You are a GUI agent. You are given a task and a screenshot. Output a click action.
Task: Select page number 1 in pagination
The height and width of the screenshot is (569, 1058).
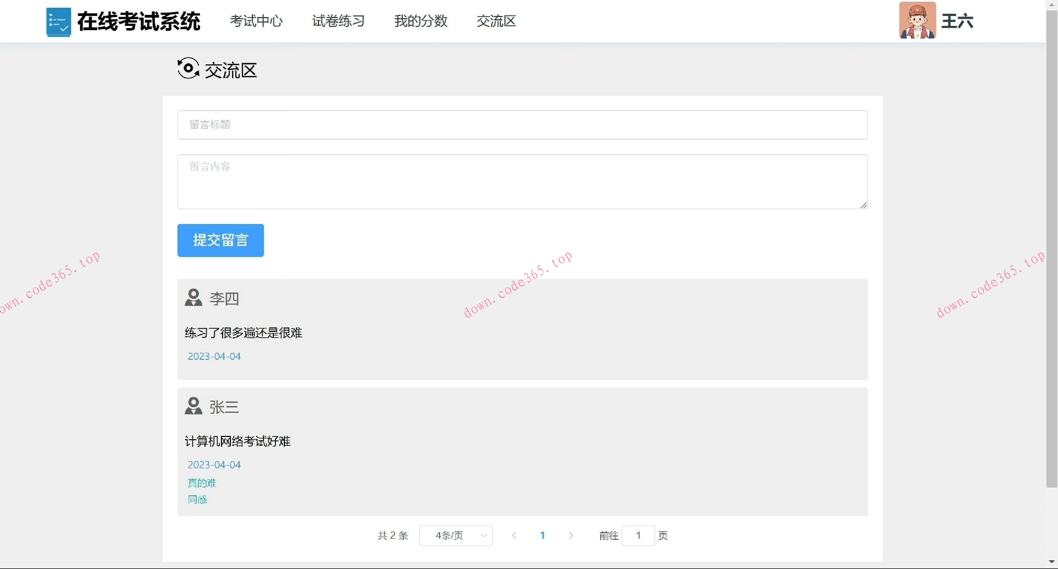tap(543, 535)
